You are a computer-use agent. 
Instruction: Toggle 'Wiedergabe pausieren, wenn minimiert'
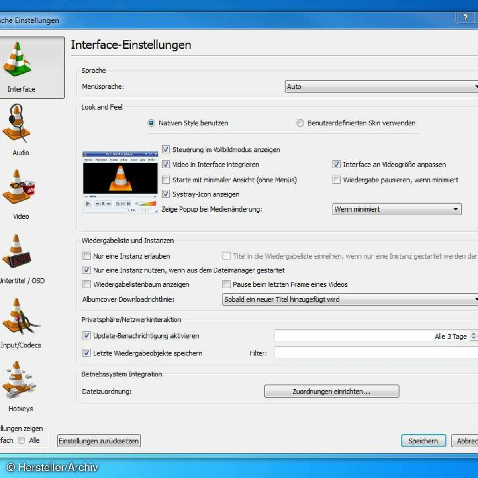point(337,180)
